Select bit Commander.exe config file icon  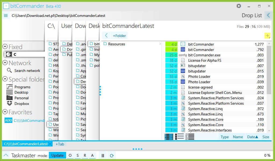pos(183,55)
